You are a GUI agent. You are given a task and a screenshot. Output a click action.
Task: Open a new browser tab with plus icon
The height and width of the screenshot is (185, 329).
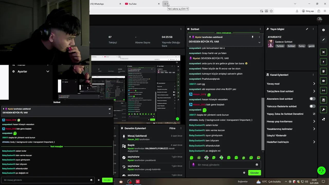165,4
